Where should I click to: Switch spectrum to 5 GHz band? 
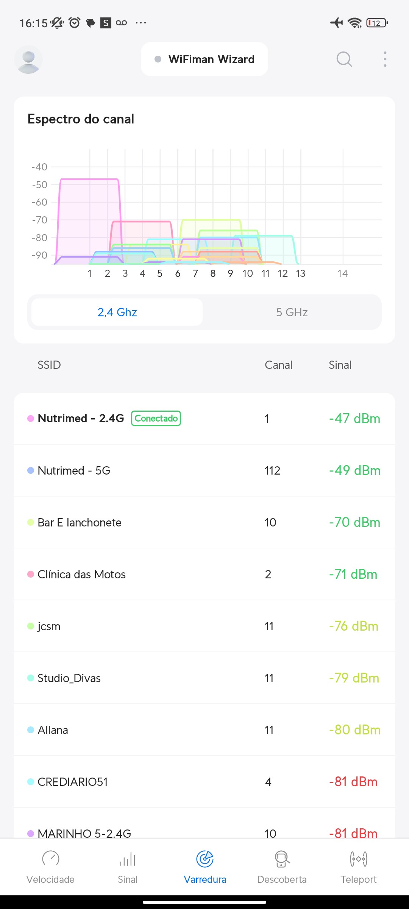[292, 312]
